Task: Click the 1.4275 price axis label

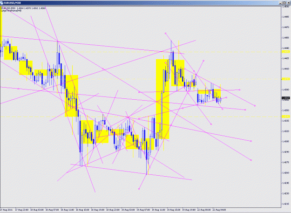Action: [286, 162]
